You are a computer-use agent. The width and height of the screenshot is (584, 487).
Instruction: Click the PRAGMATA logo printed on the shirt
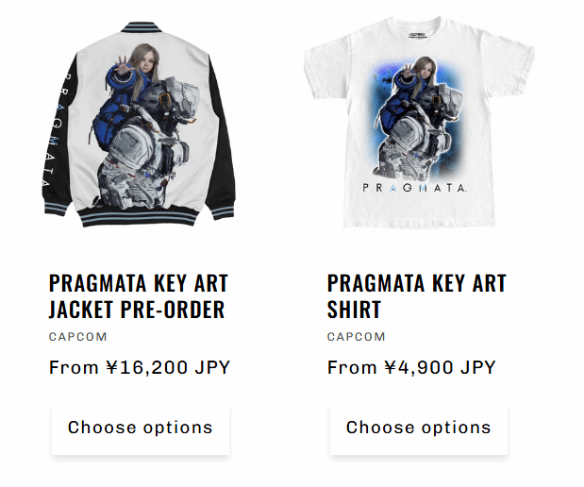(x=414, y=188)
